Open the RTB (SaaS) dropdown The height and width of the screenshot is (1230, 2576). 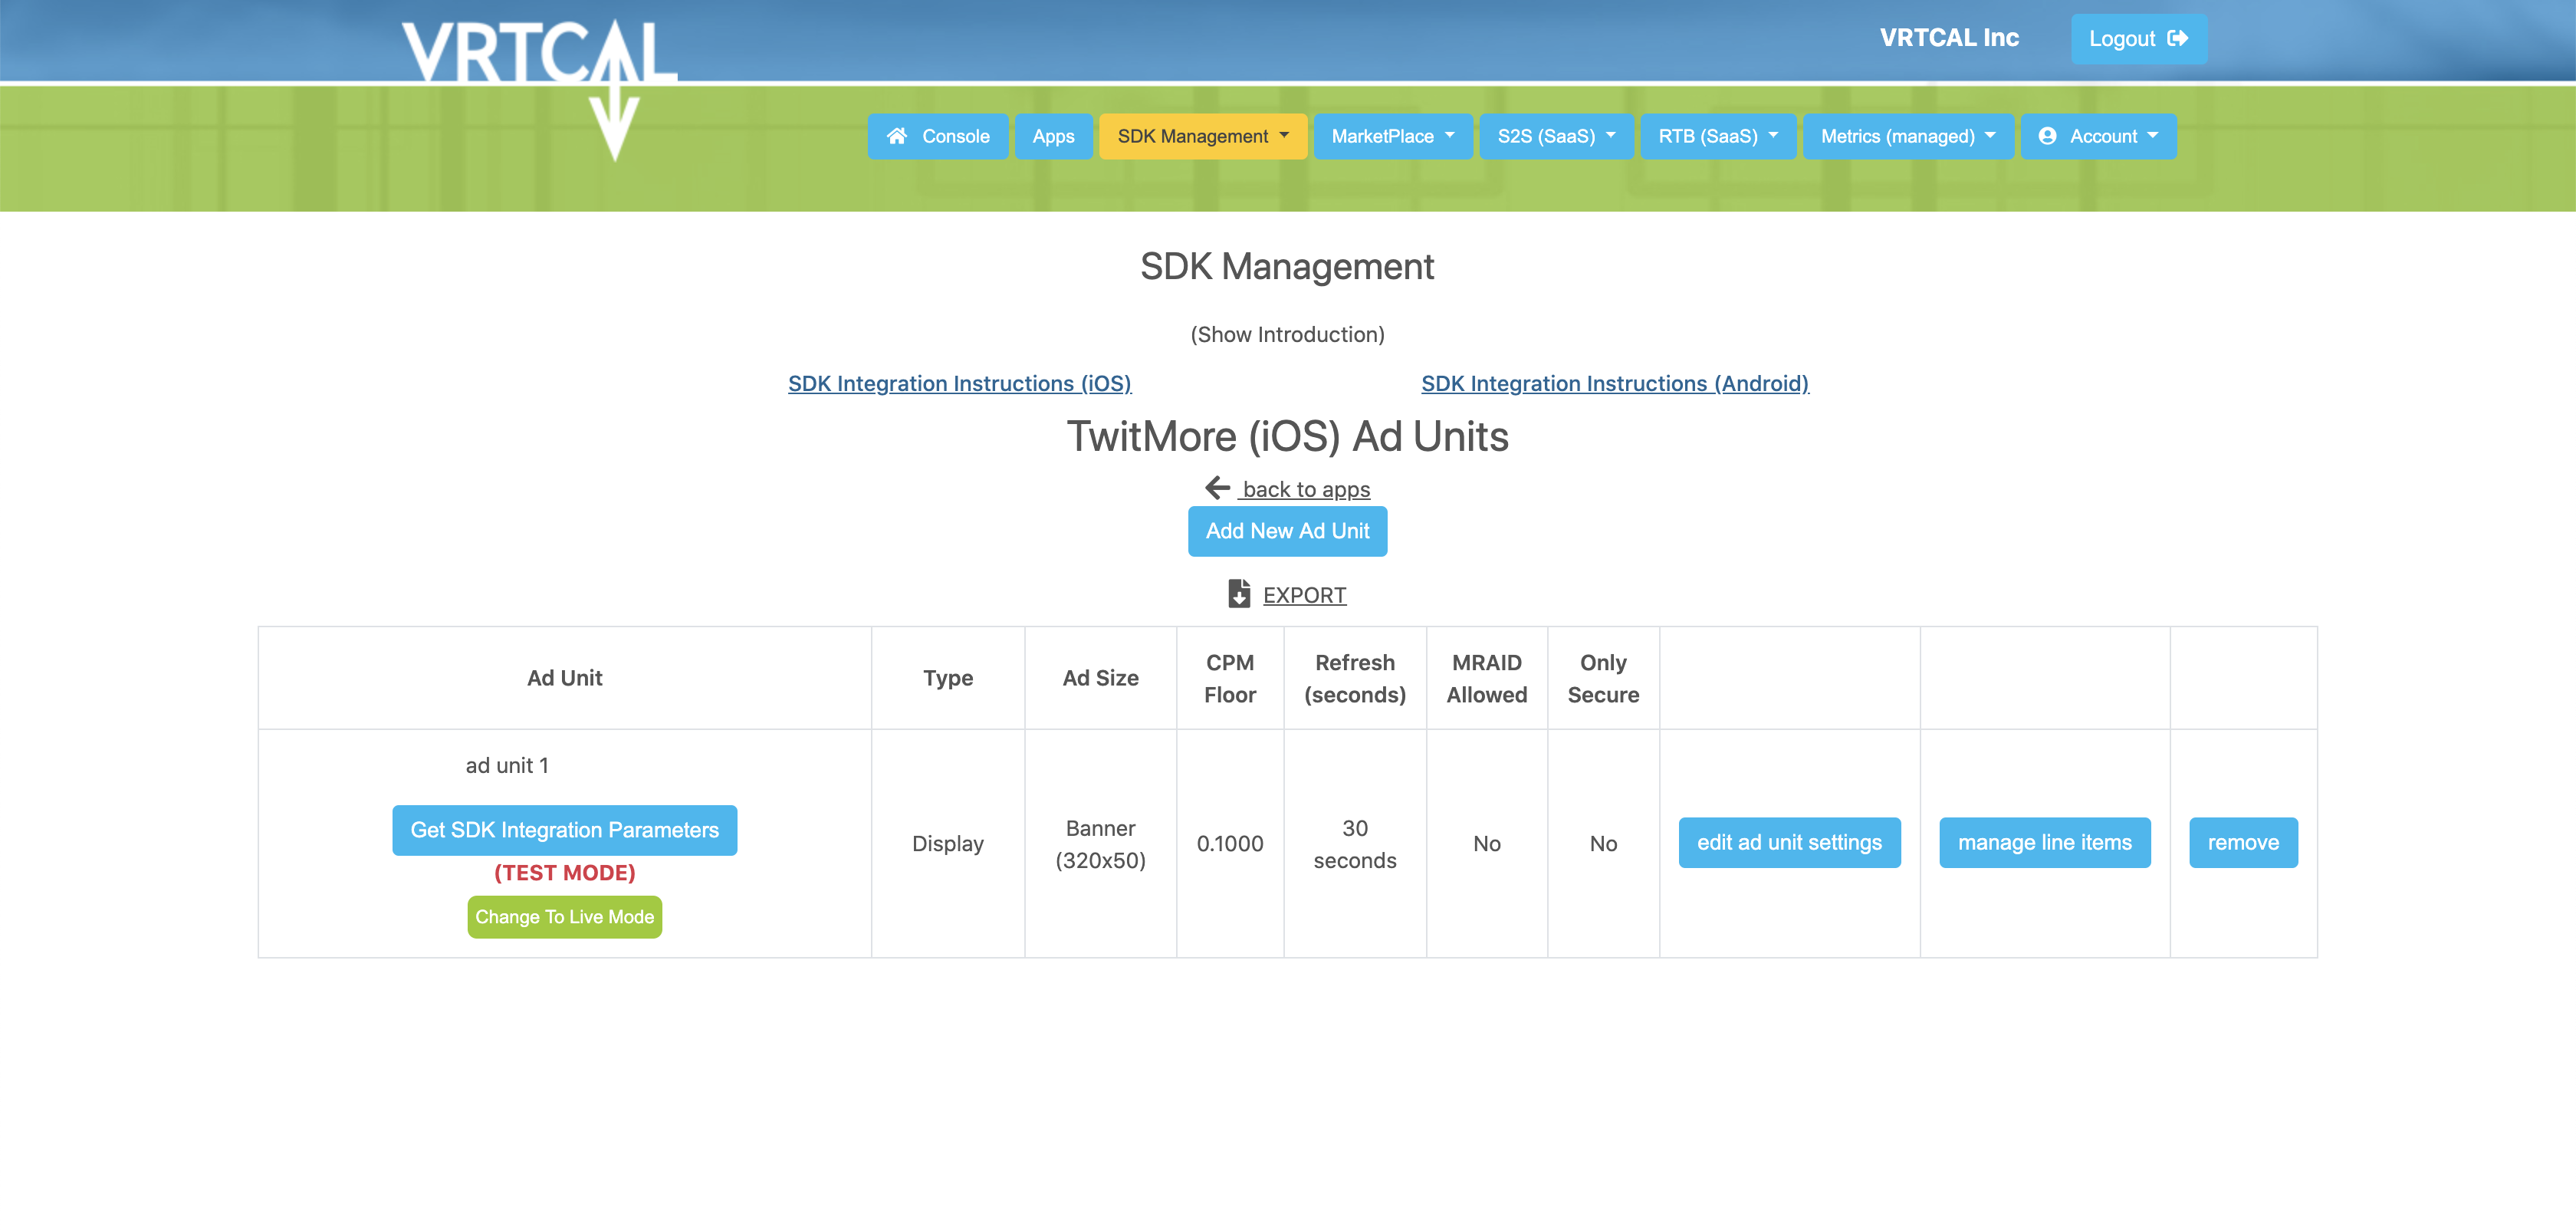(1718, 136)
